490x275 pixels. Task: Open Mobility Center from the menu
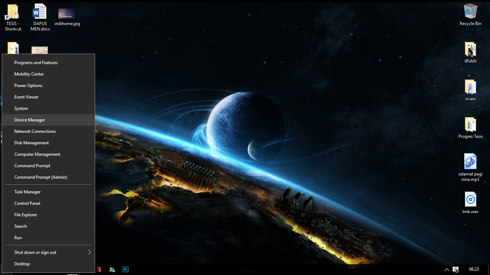[48, 74]
